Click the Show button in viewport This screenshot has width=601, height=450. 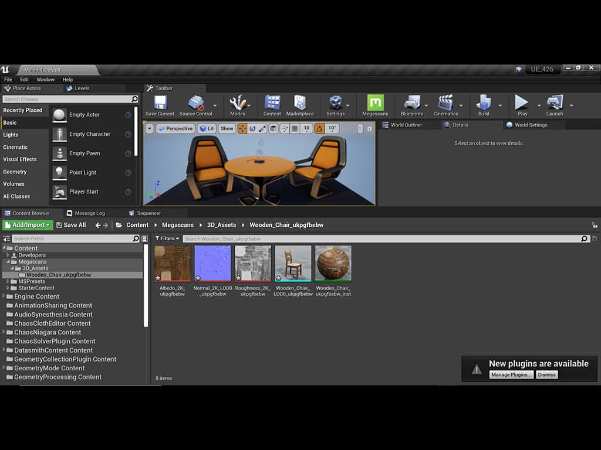click(x=227, y=128)
